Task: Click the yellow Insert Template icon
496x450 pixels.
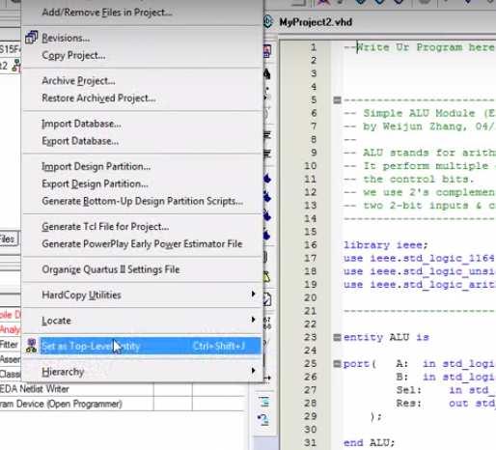Action: click(x=267, y=277)
